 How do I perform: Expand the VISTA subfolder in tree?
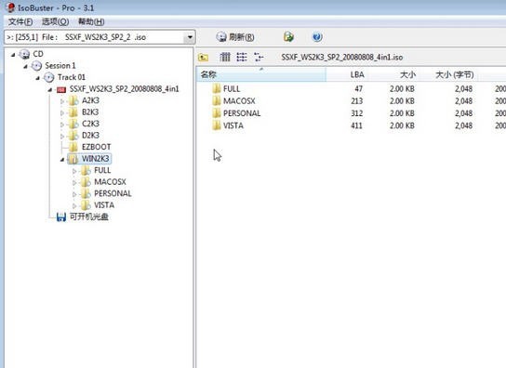point(74,205)
